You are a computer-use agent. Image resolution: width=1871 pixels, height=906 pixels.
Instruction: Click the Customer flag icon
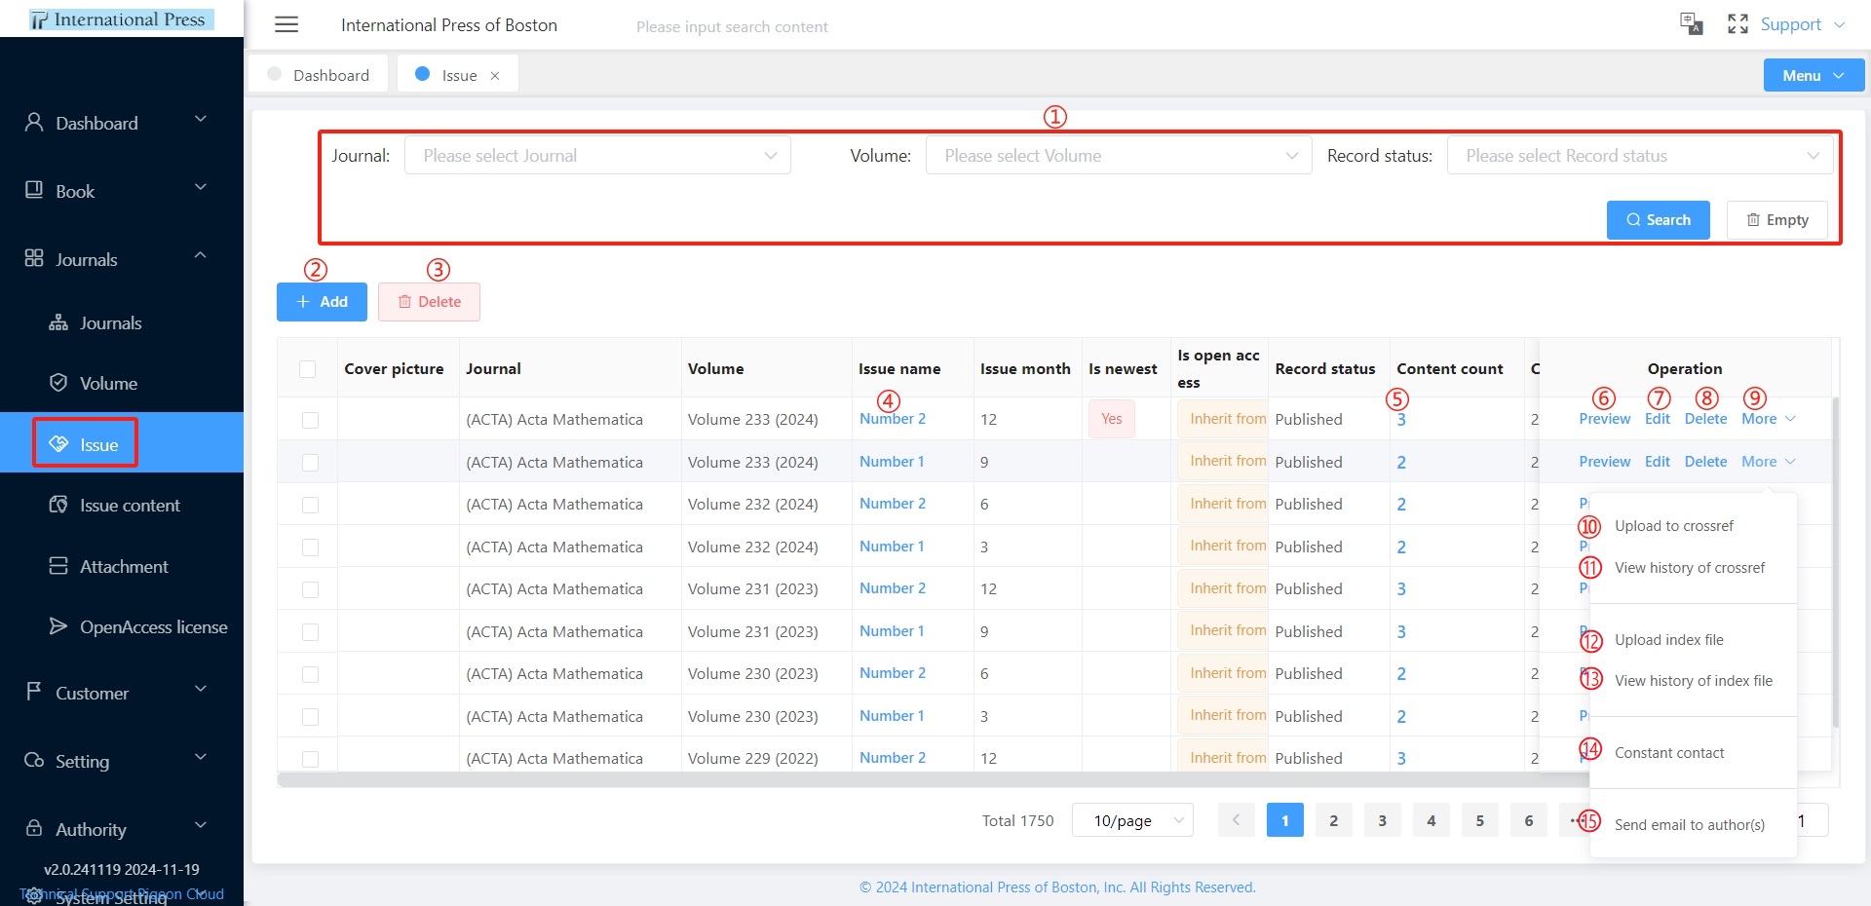pos(34,692)
